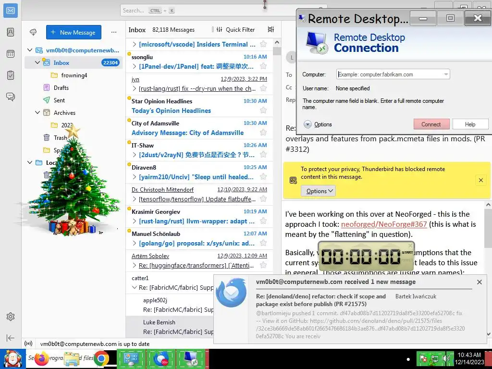Collapse the catter1 FabricMC thread
The width and height of the screenshot is (492, 369).
pos(135,287)
